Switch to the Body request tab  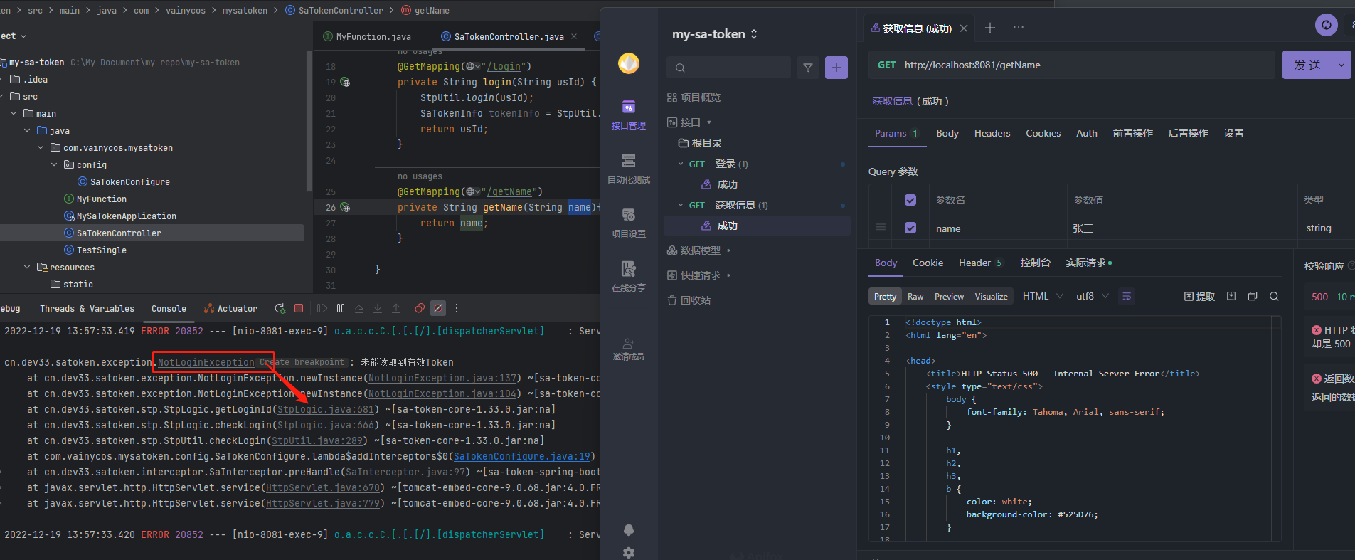(947, 134)
